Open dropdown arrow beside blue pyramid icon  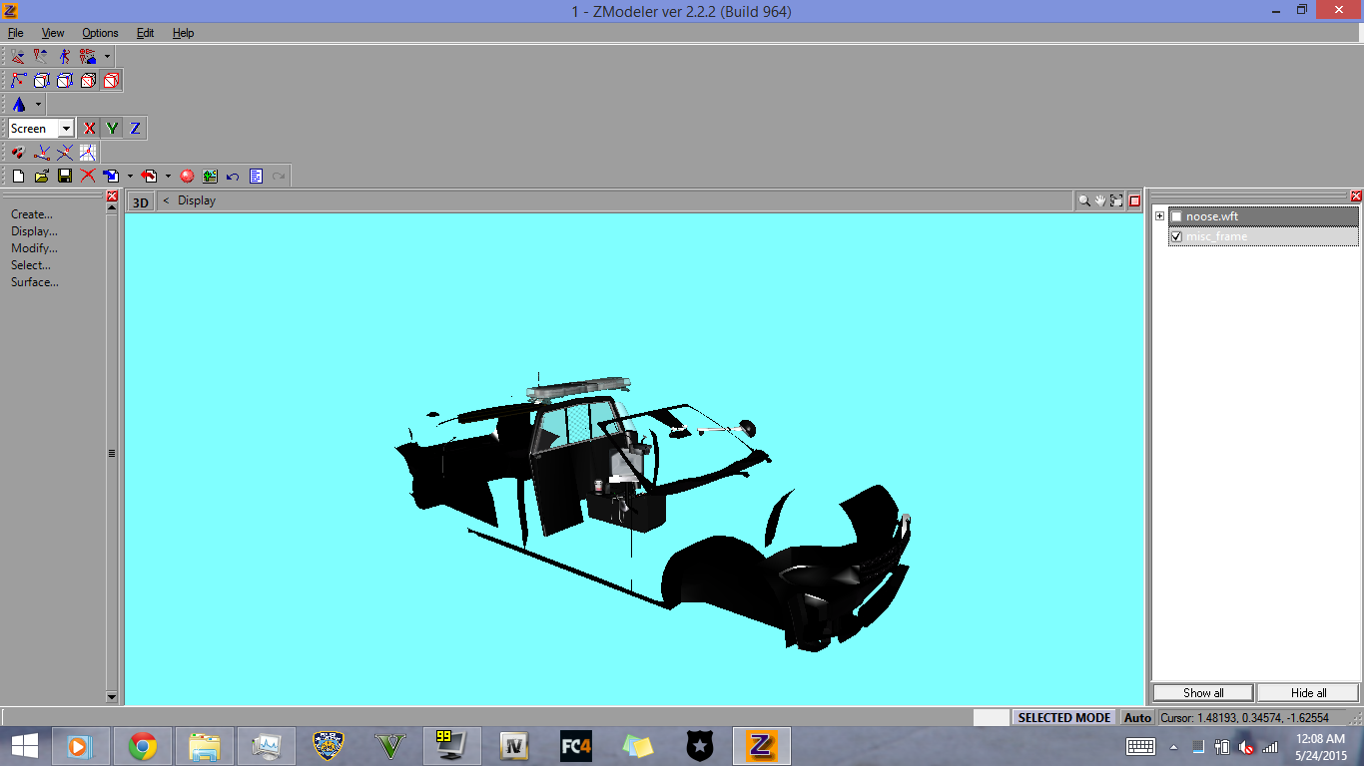[39, 105]
